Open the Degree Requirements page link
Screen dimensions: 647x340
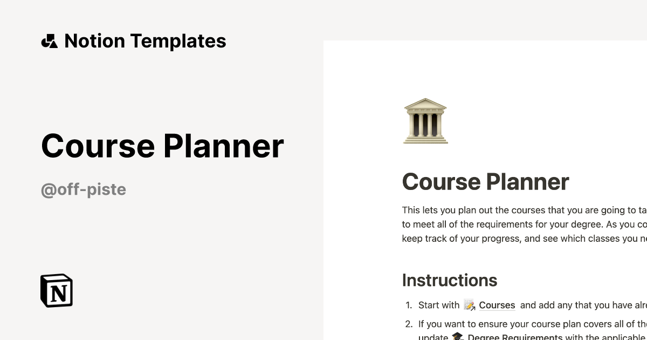[x=515, y=337]
